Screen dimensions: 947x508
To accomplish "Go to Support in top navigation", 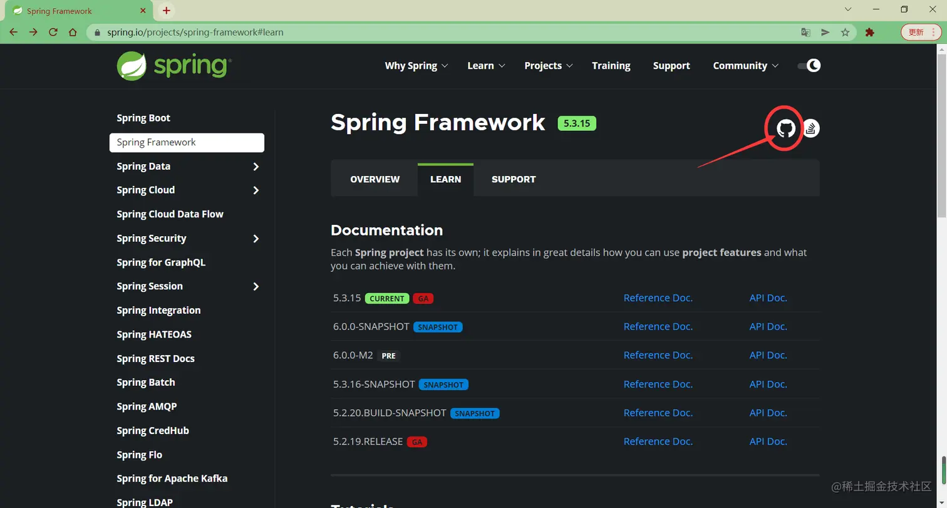I will pyautogui.click(x=671, y=65).
